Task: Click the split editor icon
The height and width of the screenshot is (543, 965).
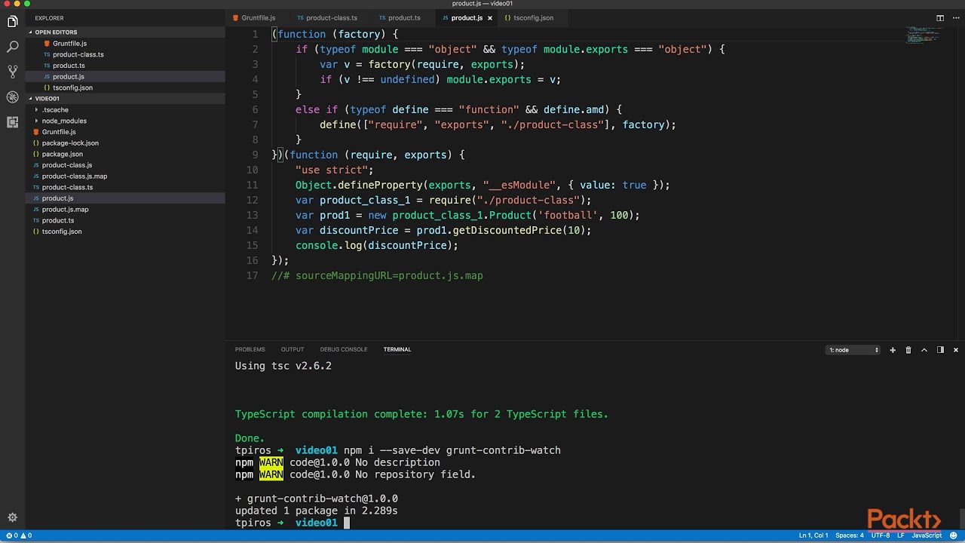Action: [x=940, y=18]
